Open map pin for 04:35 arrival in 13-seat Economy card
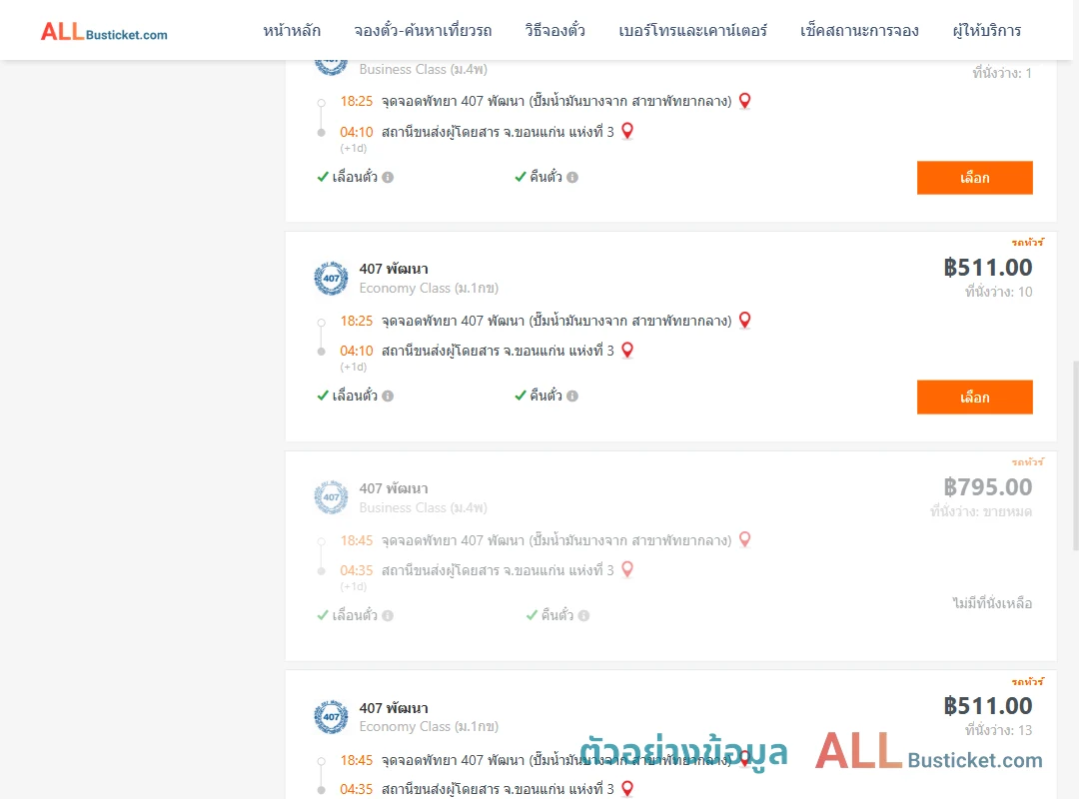 click(x=626, y=789)
